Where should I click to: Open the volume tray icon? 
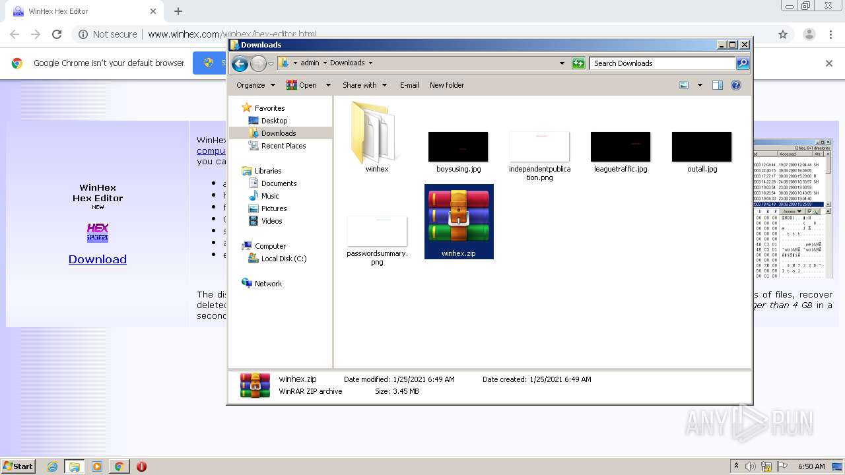point(751,466)
